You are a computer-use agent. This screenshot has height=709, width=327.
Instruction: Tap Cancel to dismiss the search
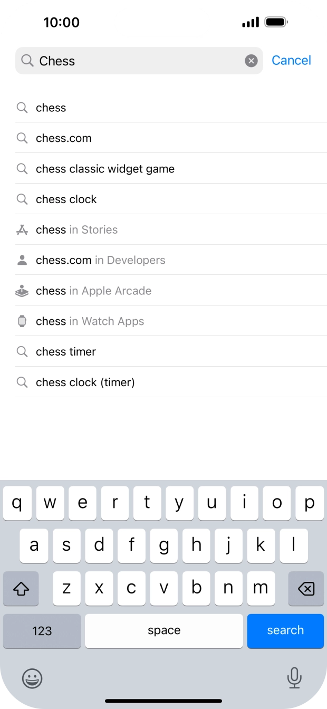[x=291, y=60]
